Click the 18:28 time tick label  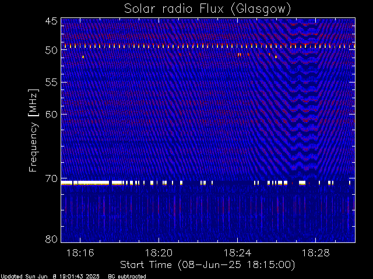(x=316, y=253)
